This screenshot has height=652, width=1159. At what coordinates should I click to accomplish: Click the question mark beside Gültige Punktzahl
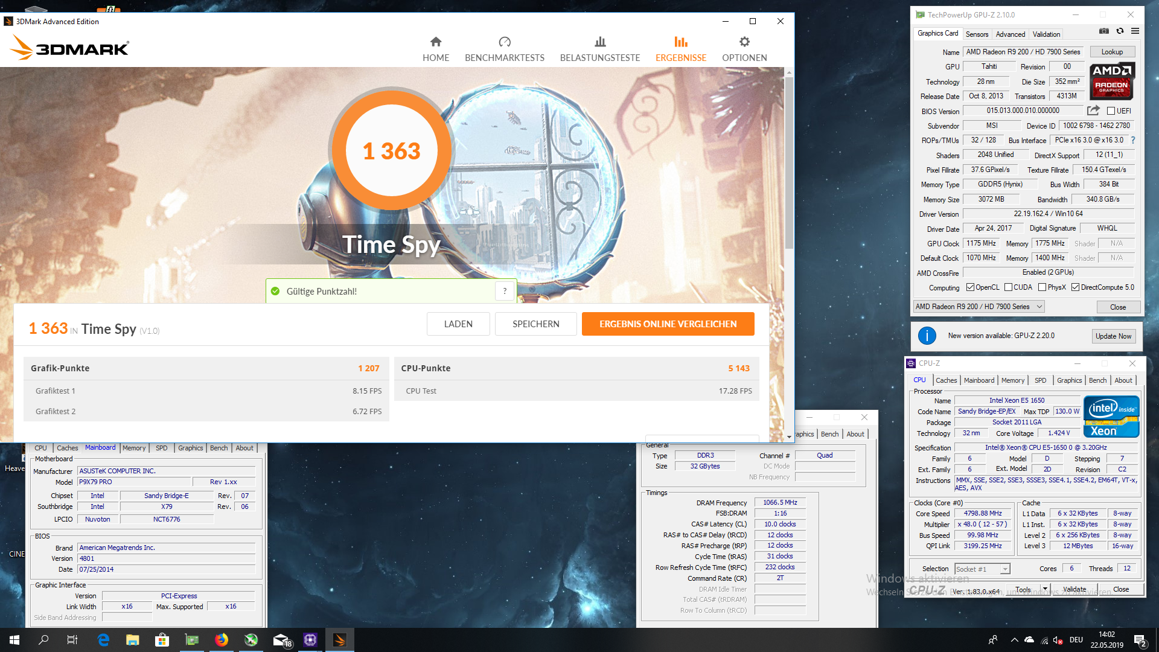point(505,291)
